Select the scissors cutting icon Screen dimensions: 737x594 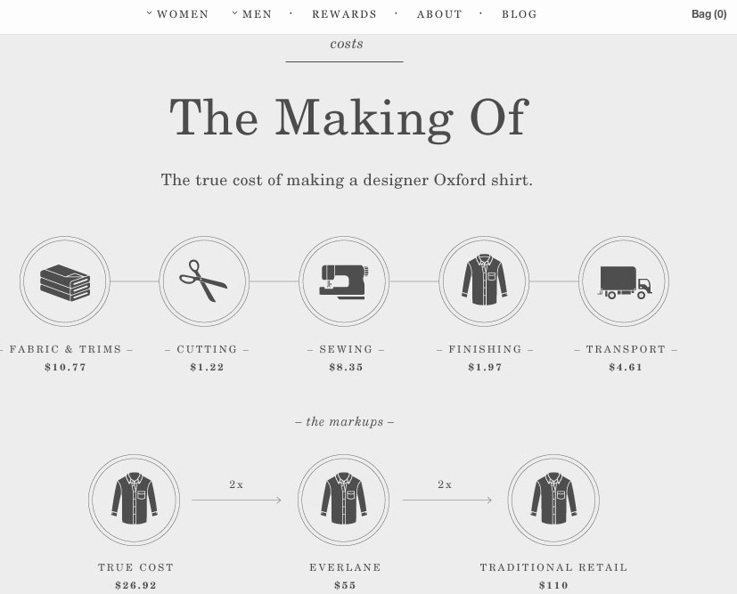(204, 281)
